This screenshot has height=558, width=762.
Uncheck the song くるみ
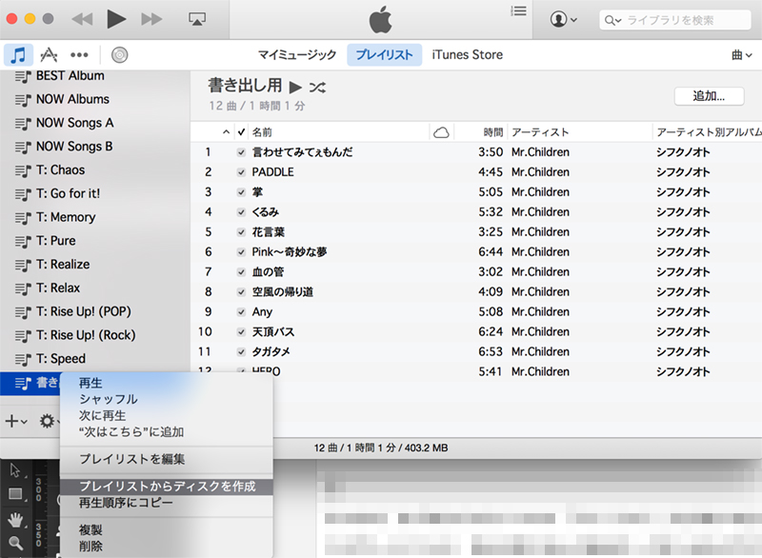coord(241,212)
